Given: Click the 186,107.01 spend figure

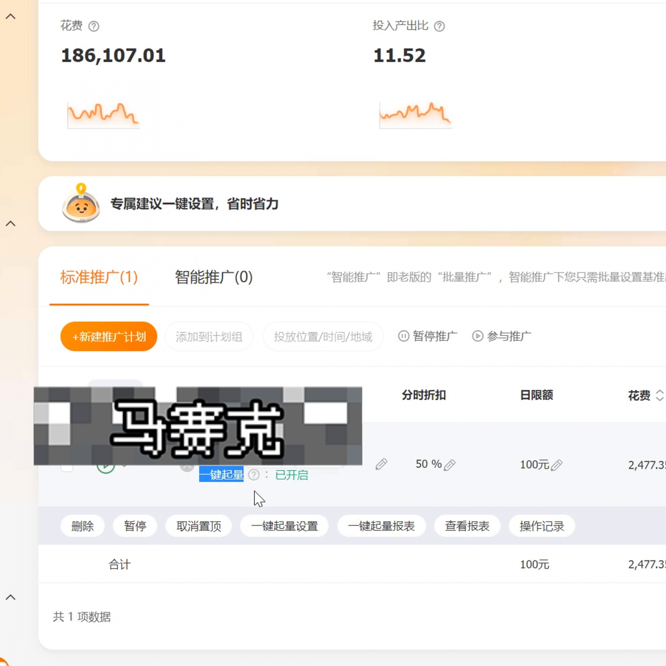Looking at the screenshot, I should pyautogui.click(x=114, y=56).
